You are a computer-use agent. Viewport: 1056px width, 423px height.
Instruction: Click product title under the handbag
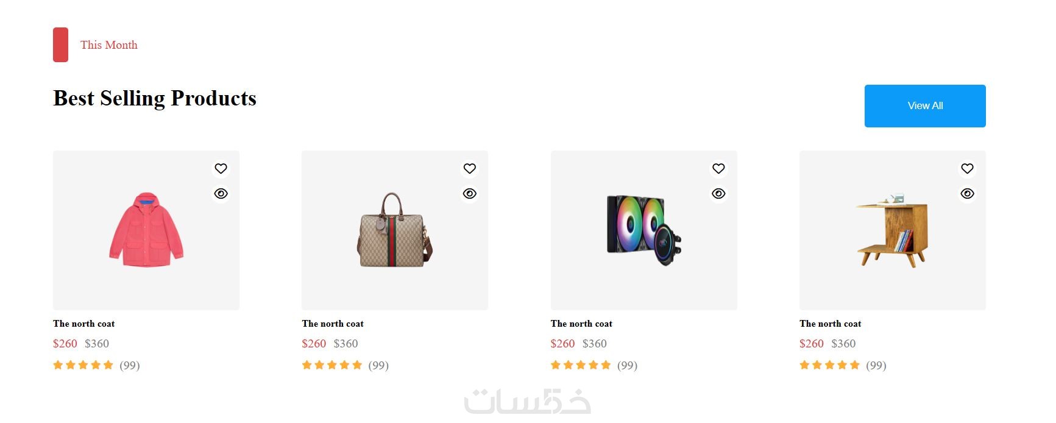pyautogui.click(x=333, y=324)
